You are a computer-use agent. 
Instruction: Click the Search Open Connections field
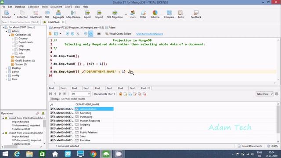pyautogui.click(x=21, y=22)
